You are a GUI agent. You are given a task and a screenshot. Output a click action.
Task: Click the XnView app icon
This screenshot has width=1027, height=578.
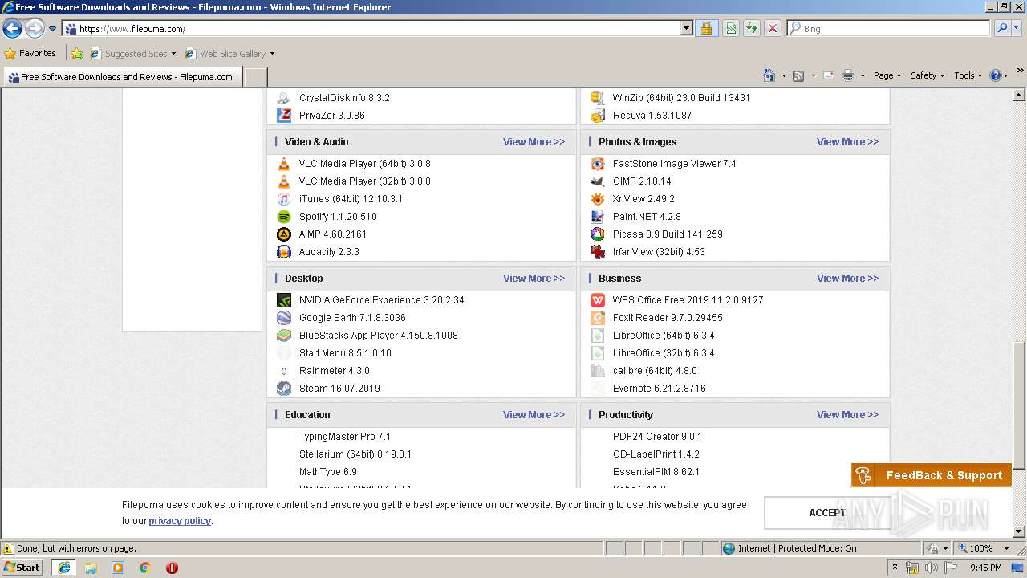[597, 199]
